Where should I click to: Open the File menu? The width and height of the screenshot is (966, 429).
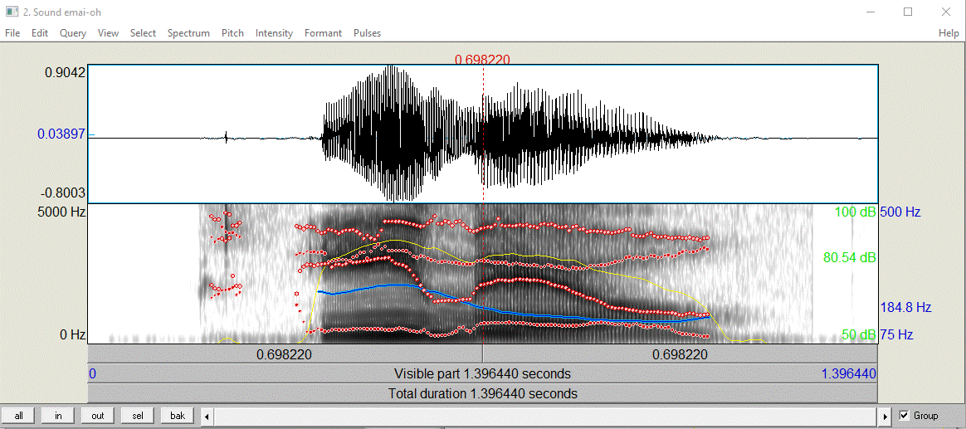[12, 33]
